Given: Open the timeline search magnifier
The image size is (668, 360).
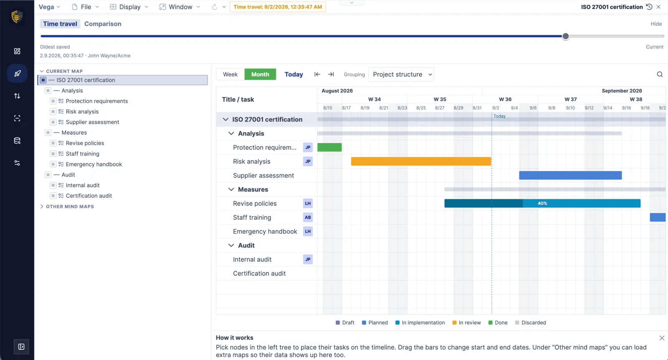Looking at the screenshot, I should [x=660, y=74].
